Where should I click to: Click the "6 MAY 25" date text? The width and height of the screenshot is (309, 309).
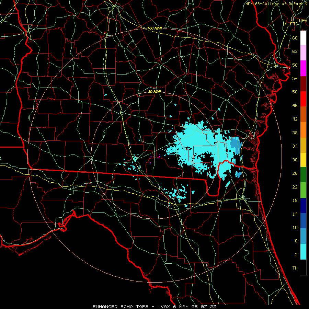coord(186,307)
